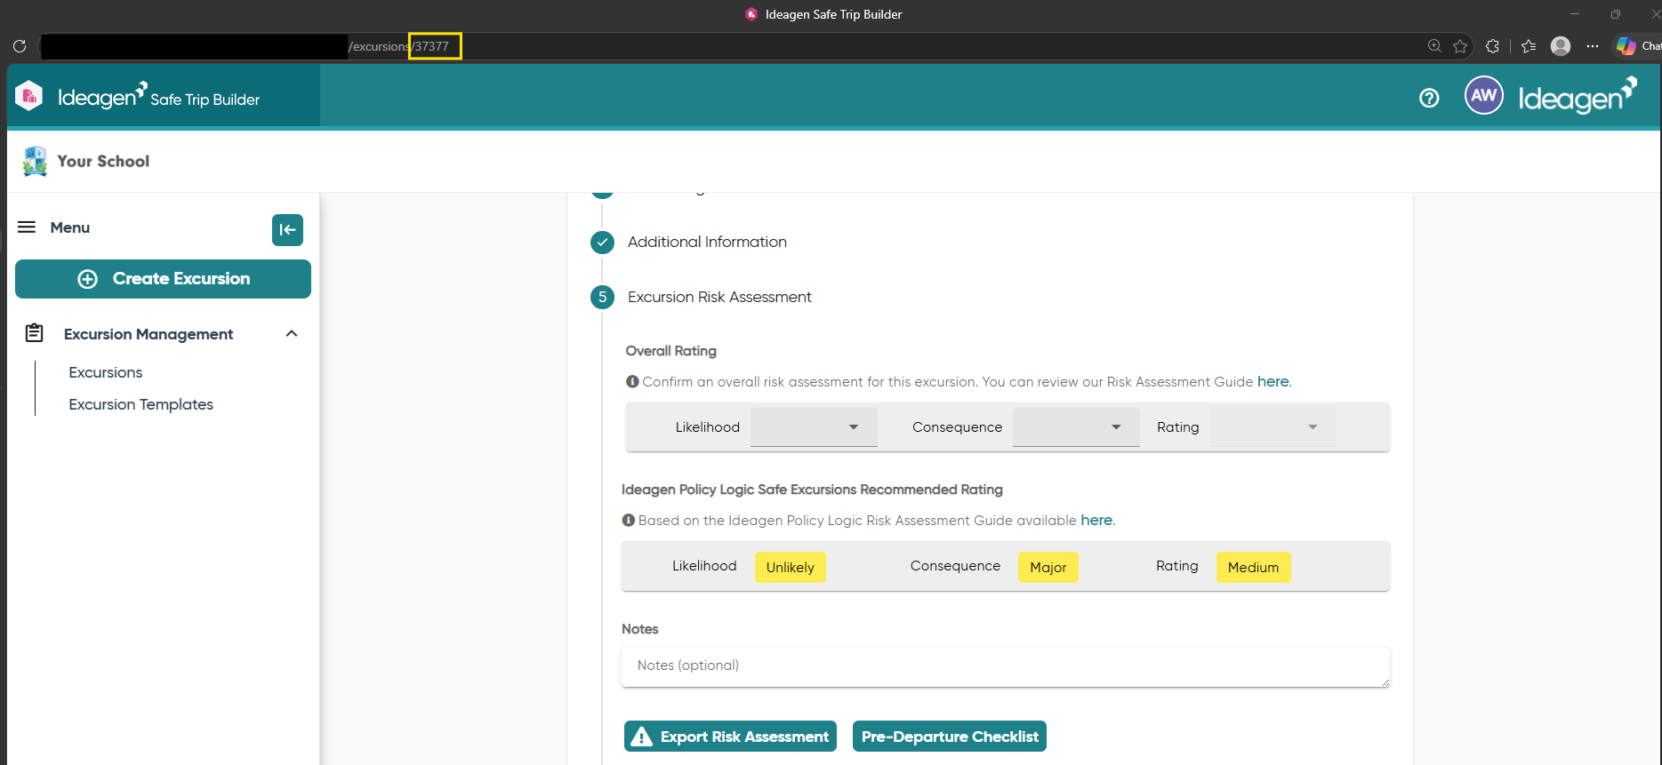Open help with the question mark icon
Image resolution: width=1662 pixels, height=765 pixels.
(x=1429, y=98)
